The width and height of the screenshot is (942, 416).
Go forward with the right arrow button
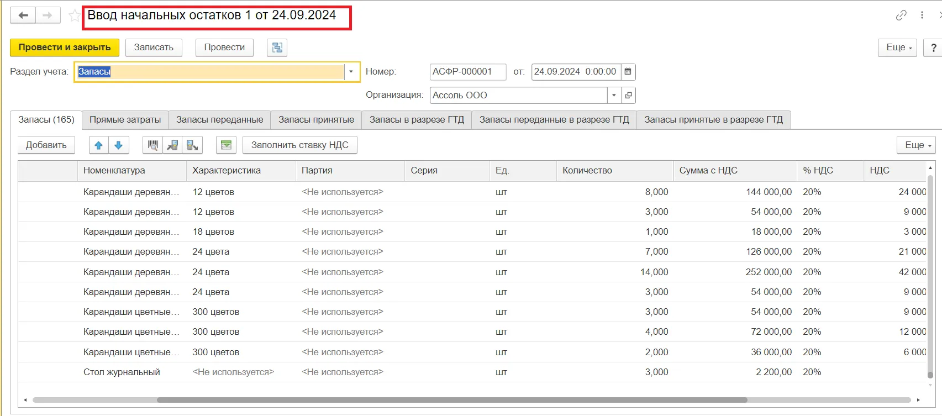(x=48, y=15)
